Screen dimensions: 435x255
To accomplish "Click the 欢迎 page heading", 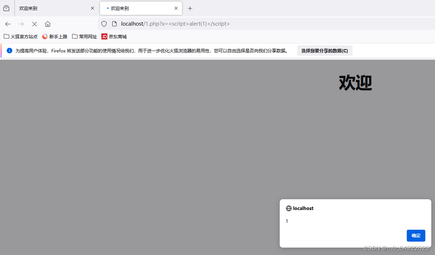I will click(x=356, y=83).
